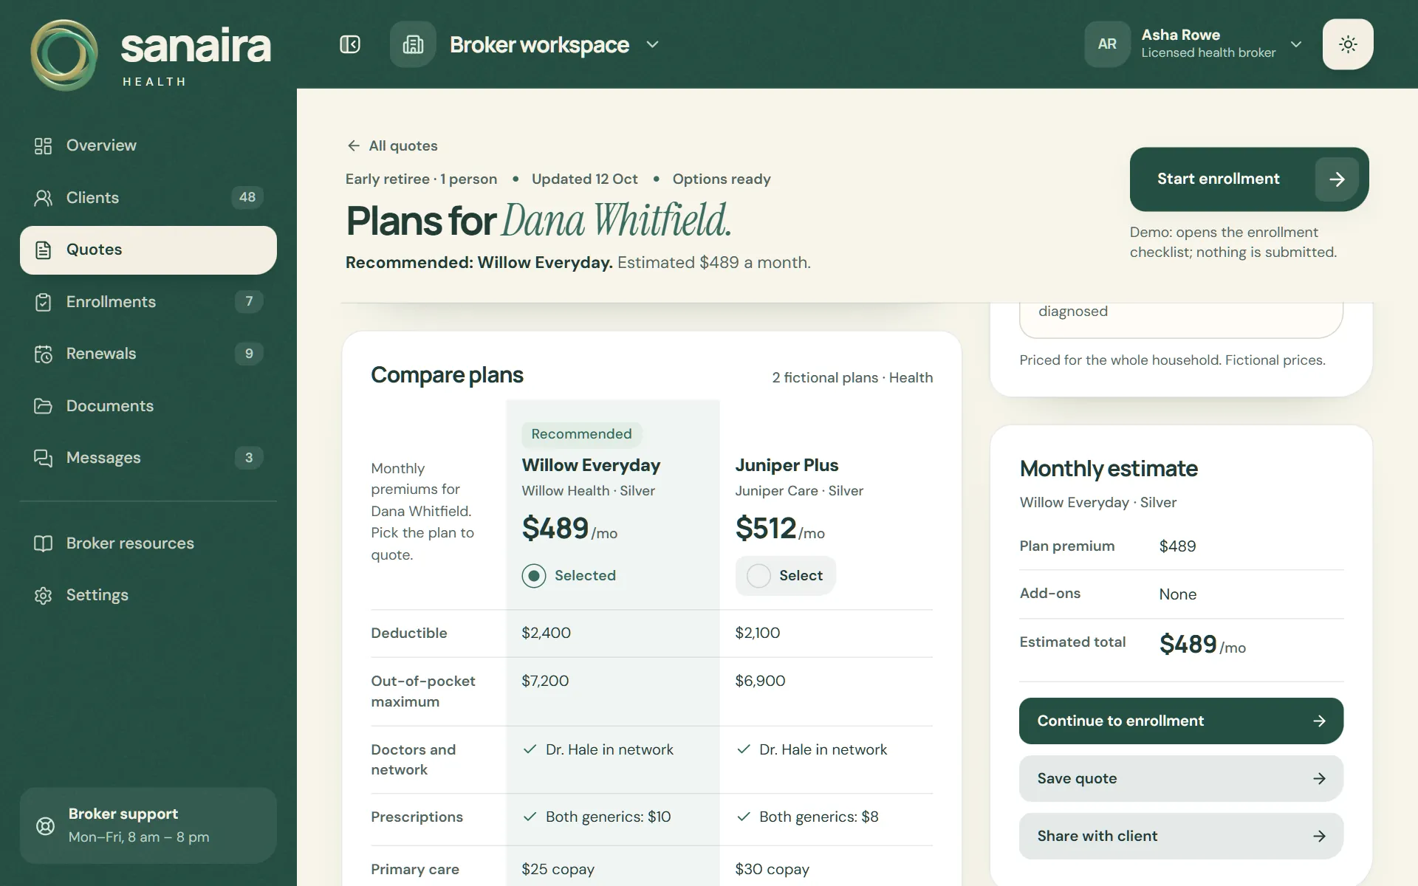Open the Broker workspace dropdown chevron
The image size is (1418, 886).
[x=652, y=44]
